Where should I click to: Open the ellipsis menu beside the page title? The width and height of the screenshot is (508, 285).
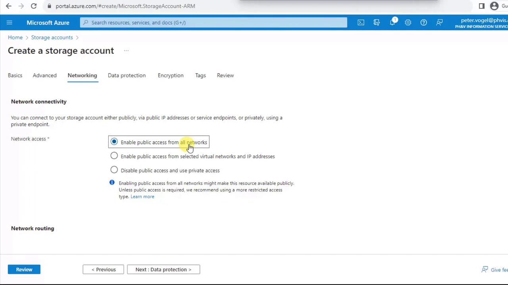point(126,51)
